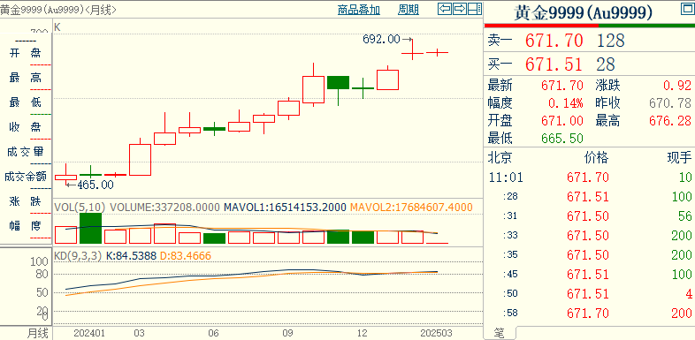The height and width of the screenshot is (340, 695).
Task: Click the 黄金9999(Au9999) title header
Action: coord(583,13)
